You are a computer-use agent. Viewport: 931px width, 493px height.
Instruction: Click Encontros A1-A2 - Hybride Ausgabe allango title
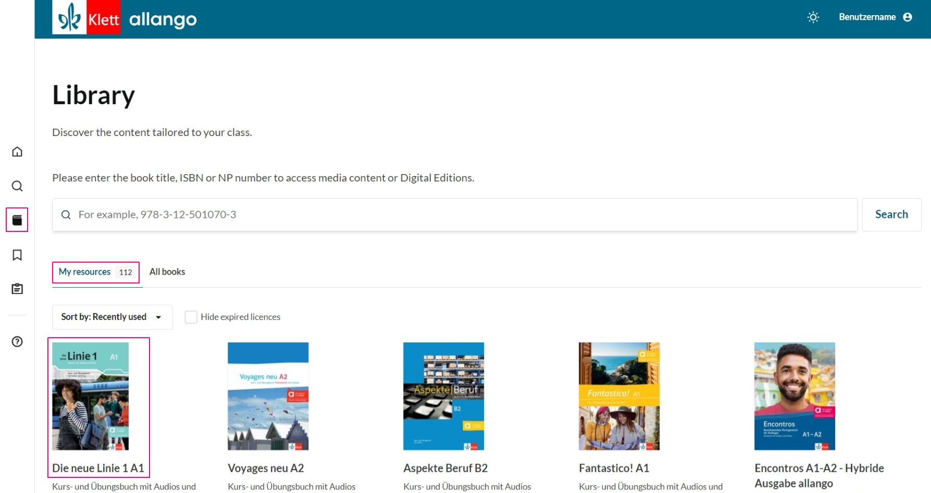819,476
